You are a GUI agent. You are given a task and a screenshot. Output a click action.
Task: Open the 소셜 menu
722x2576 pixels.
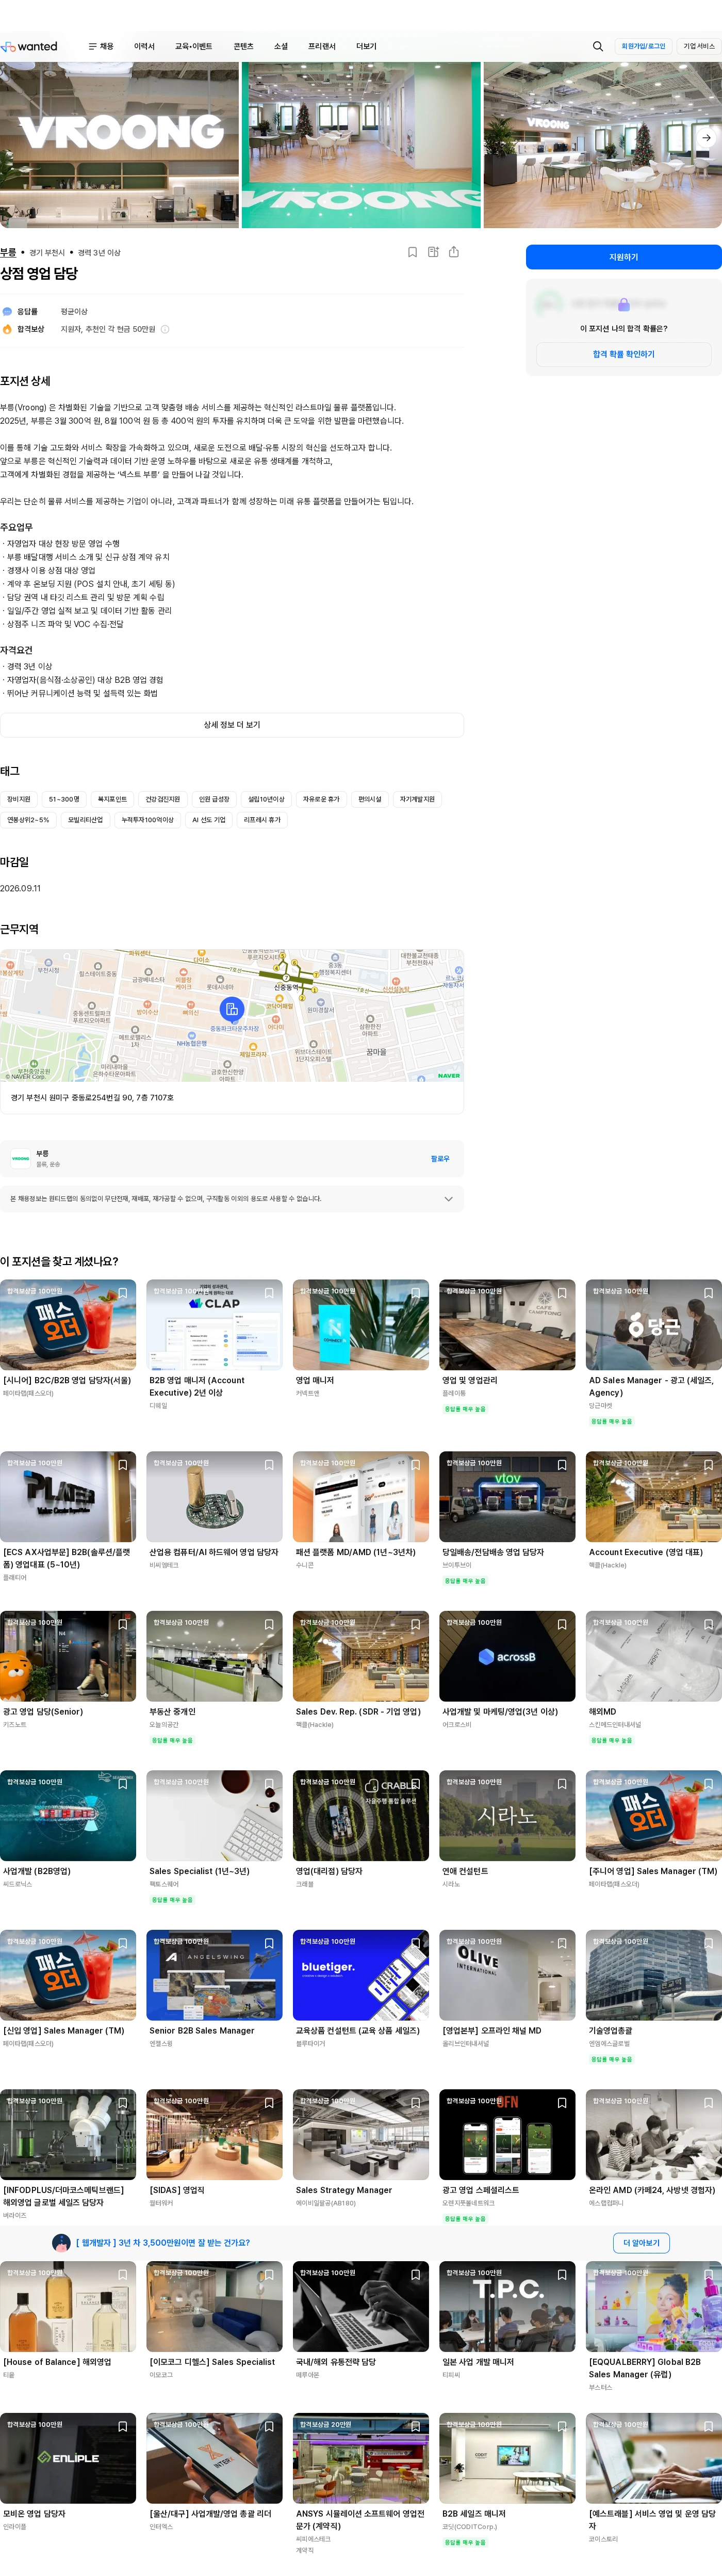point(281,46)
